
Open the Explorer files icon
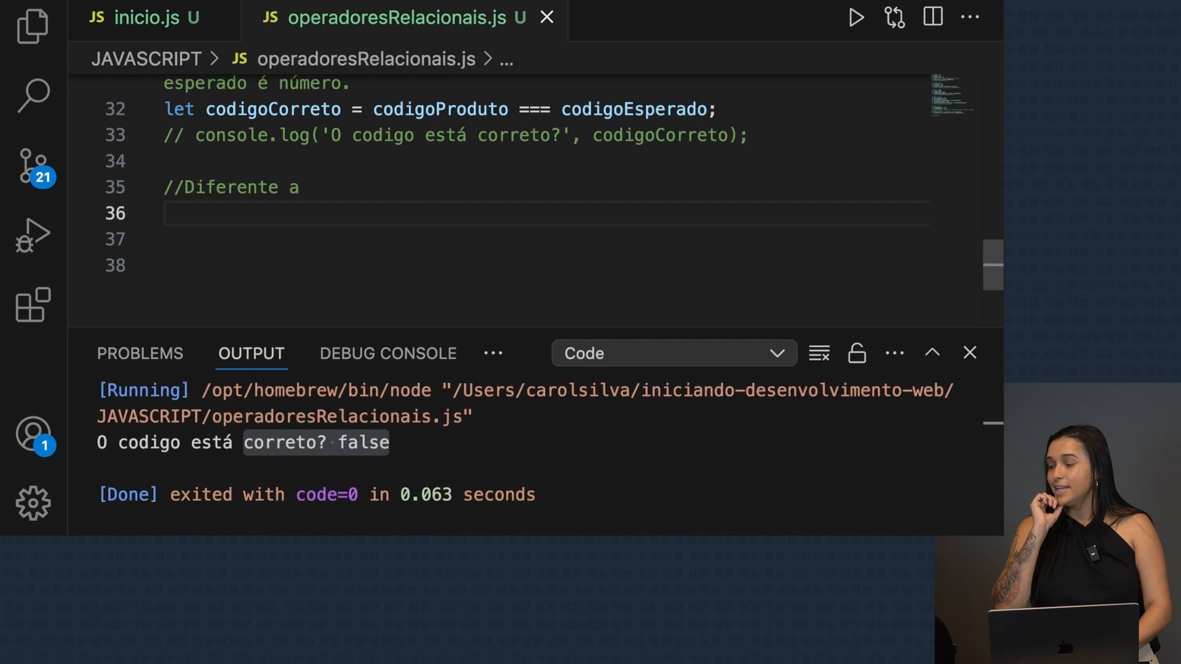(x=33, y=26)
